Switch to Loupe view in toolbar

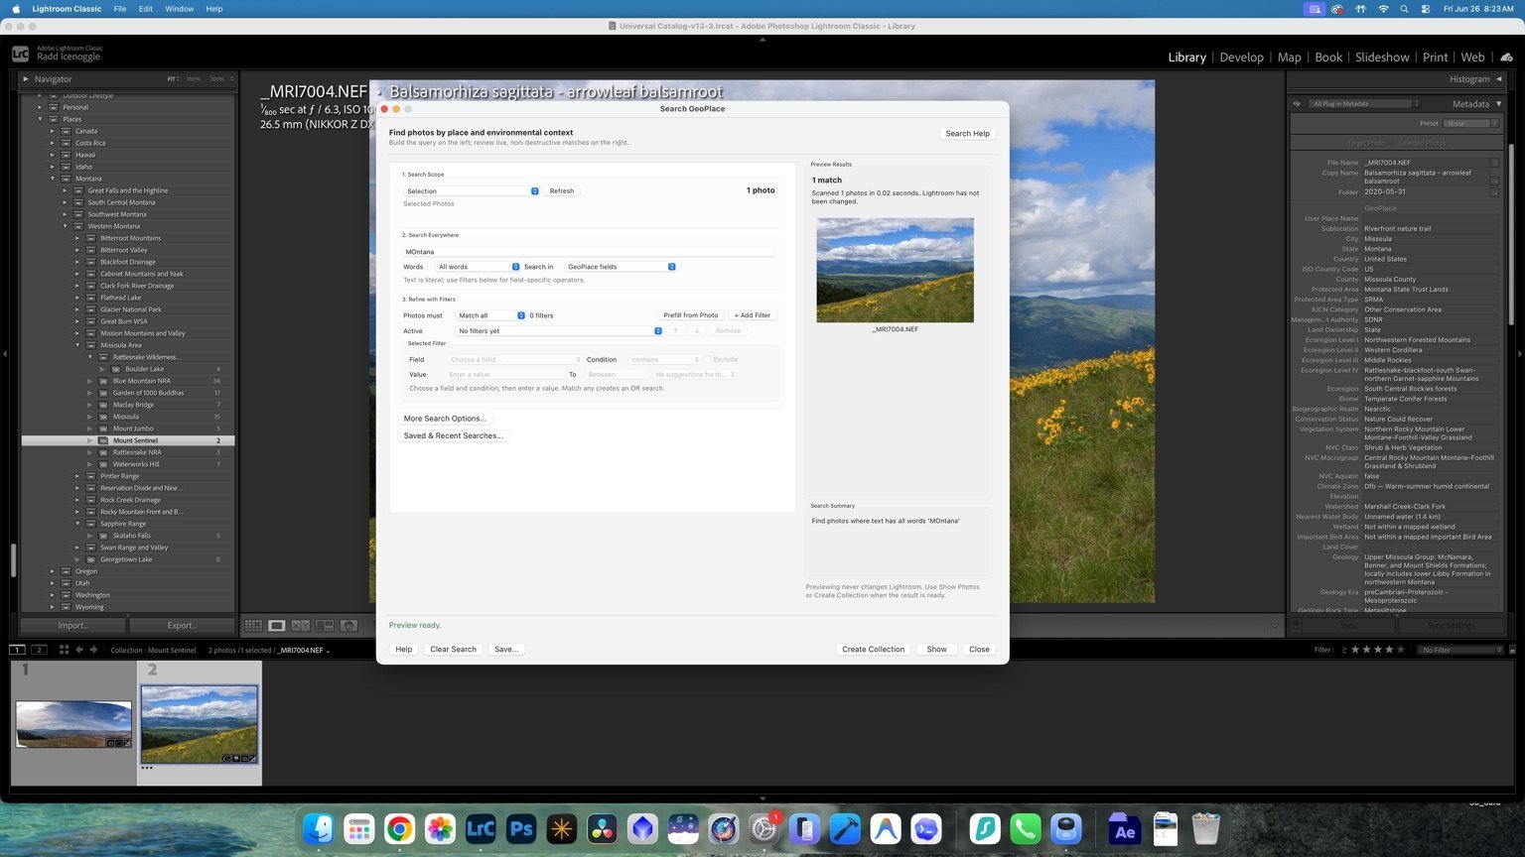(x=277, y=626)
